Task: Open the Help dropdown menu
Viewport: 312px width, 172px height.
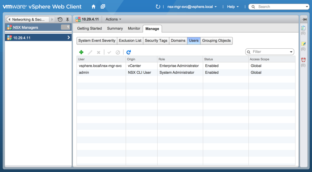Action: coord(233,7)
